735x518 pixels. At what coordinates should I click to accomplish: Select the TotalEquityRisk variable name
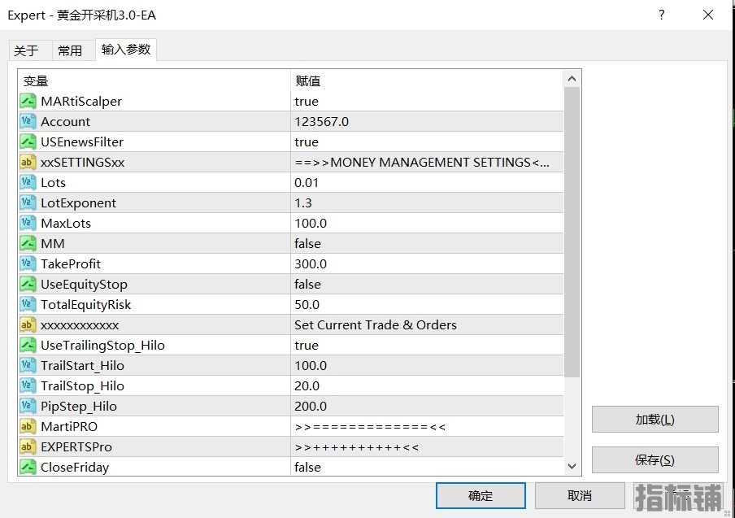point(86,305)
